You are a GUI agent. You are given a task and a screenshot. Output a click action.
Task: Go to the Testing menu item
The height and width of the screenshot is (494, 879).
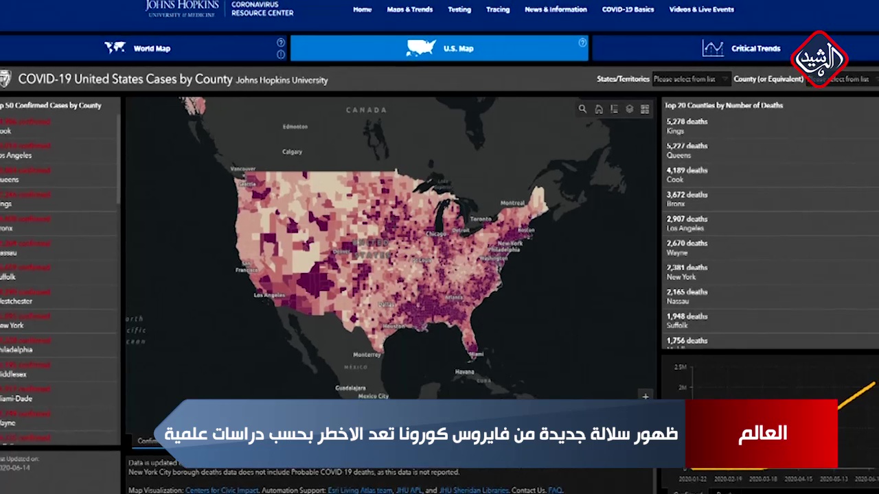(x=459, y=10)
